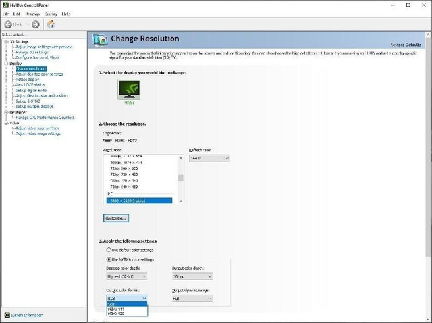Open View HDCP status task
432x323 pixels.
tap(30, 85)
